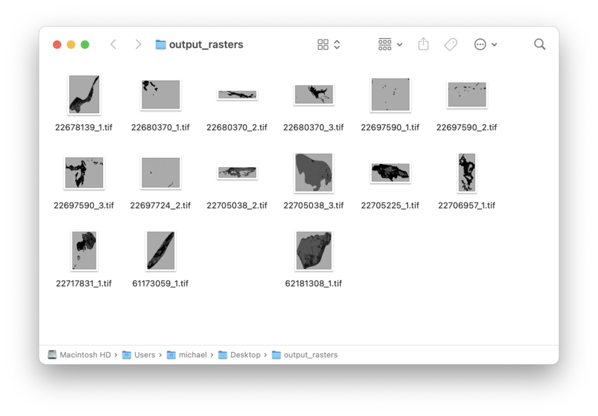Viewport: 598px width, 416px height.
Task: Click the Back navigation arrow
Action: (x=113, y=44)
